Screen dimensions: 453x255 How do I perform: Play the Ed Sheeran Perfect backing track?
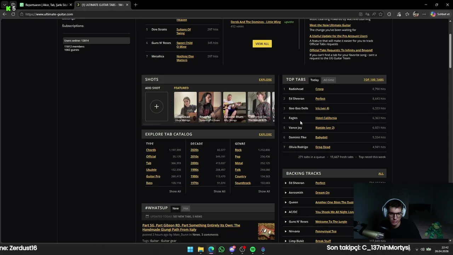(286, 183)
